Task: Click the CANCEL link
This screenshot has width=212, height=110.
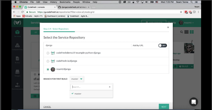Action: pyautogui.click(x=47, y=107)
